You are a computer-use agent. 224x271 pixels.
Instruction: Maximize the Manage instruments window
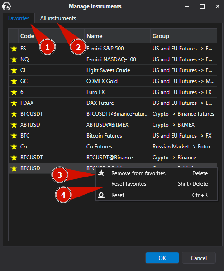[202, 6]
